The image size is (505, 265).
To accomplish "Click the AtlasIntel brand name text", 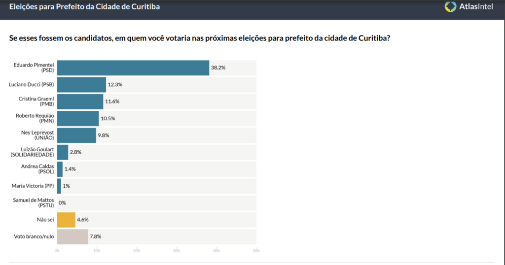I will pos(476,6).
